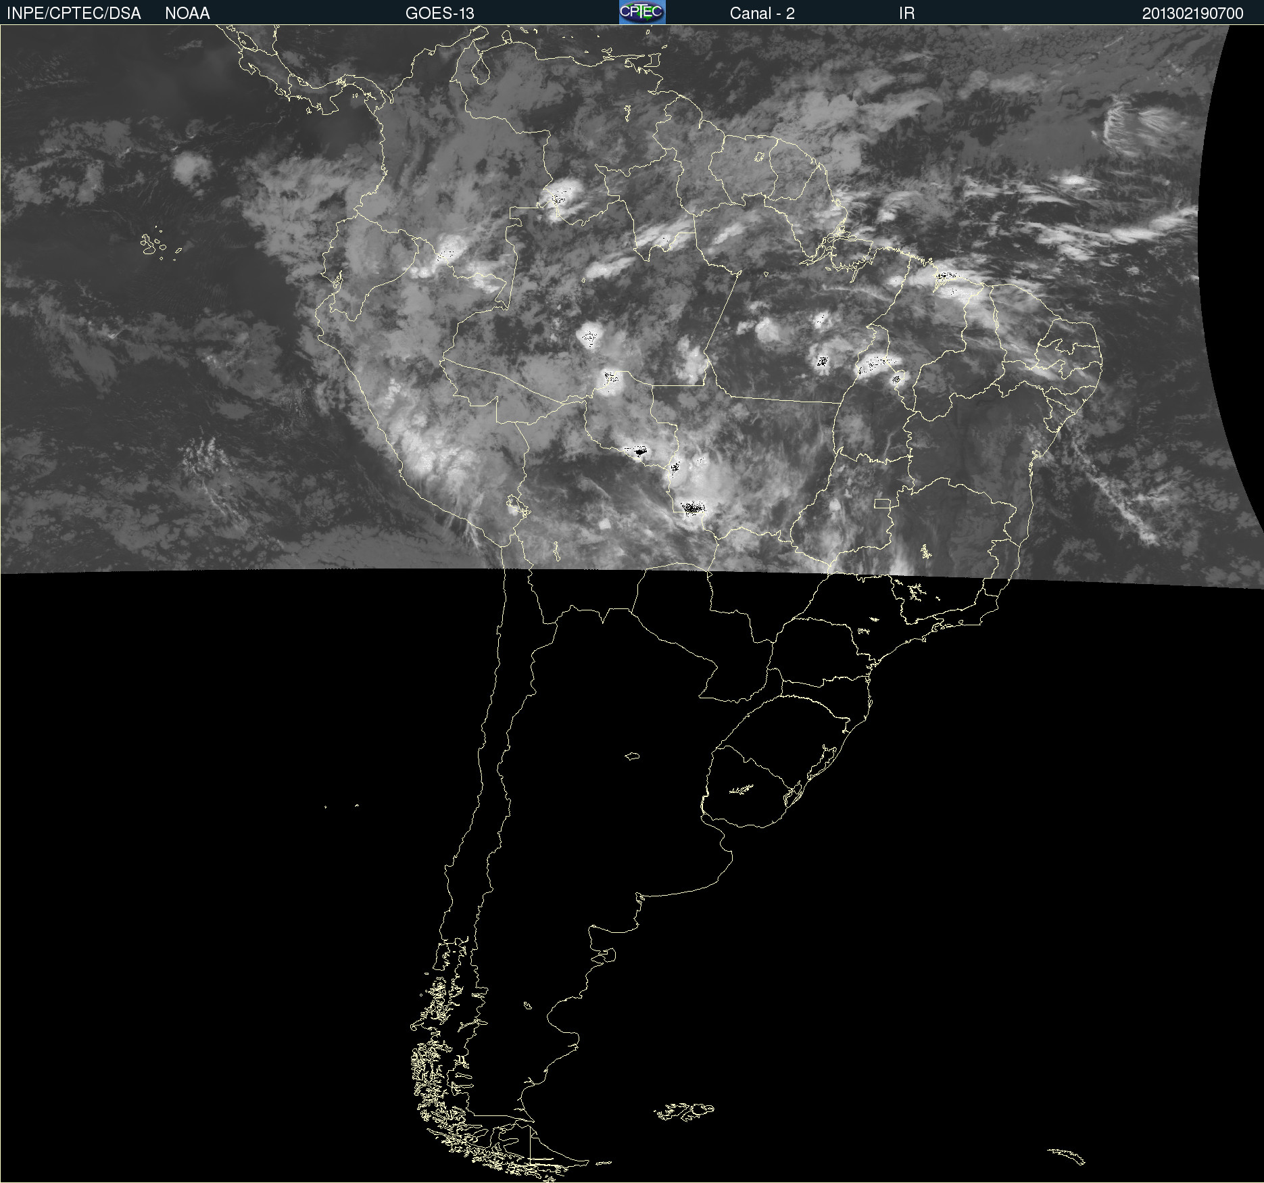Screen dimensions: 1264x1183
Task: Select the NOAA label in the header
Action: point(187,14)
